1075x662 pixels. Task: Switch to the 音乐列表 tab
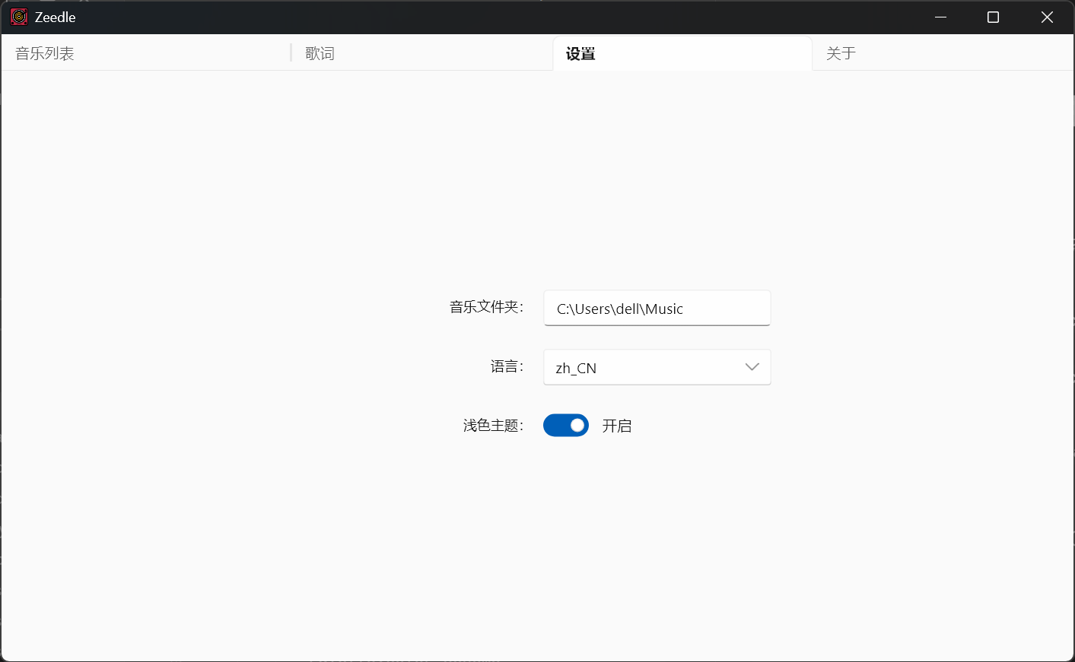click(x=45, y=53)
